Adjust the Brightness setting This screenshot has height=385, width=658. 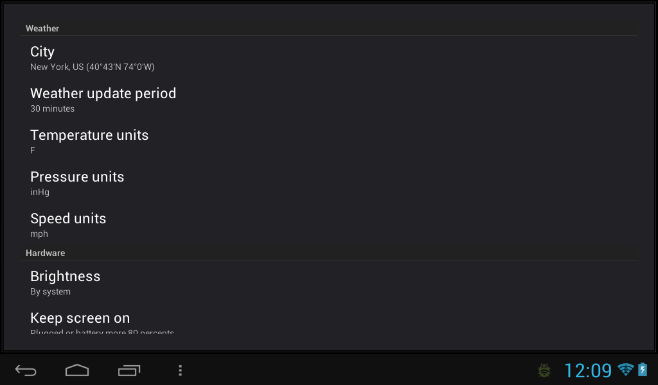[329, 283]
